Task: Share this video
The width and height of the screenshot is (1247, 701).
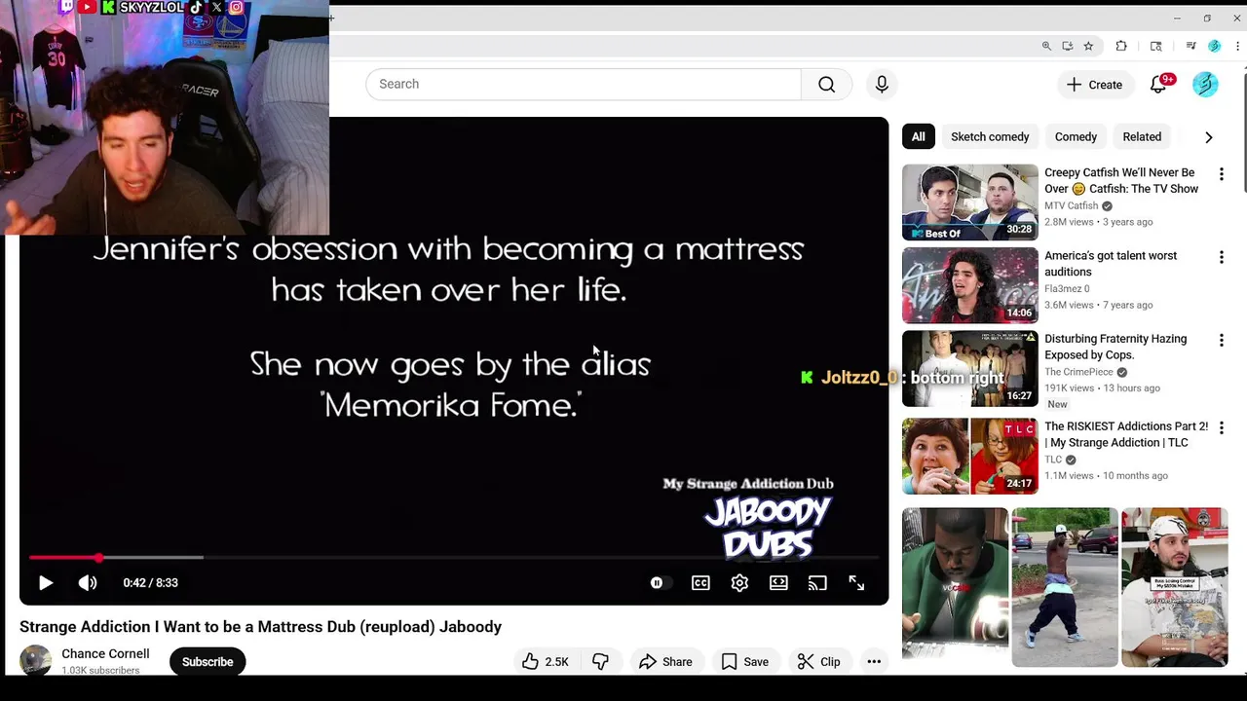Action: (x=665, y=662)
